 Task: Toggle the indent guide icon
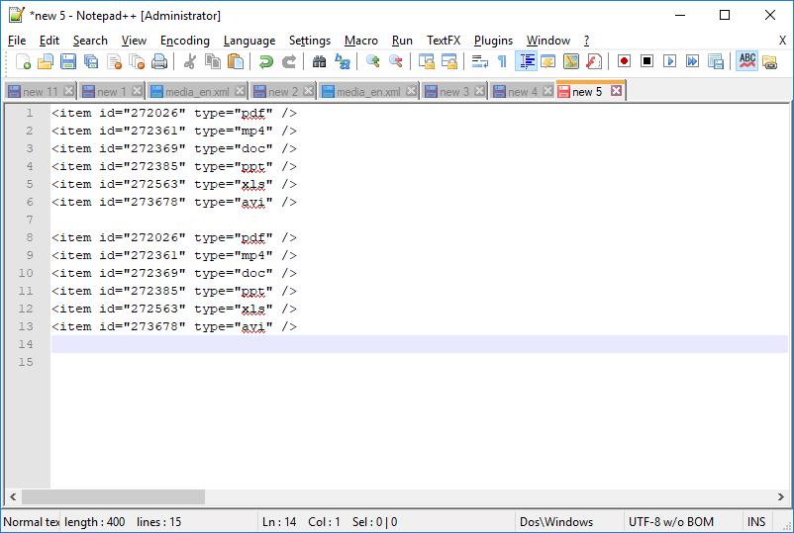(x=526, y=61)
